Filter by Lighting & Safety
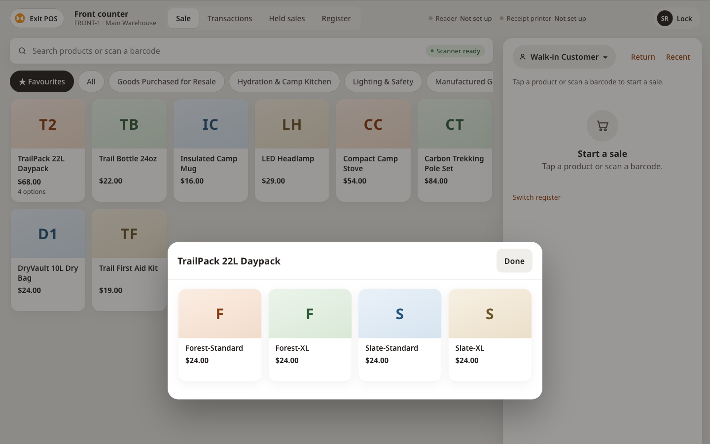 383,81
